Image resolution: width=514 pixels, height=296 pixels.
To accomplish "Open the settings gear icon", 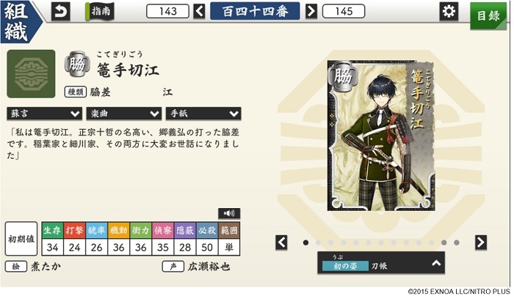I will tap(449, 12).
